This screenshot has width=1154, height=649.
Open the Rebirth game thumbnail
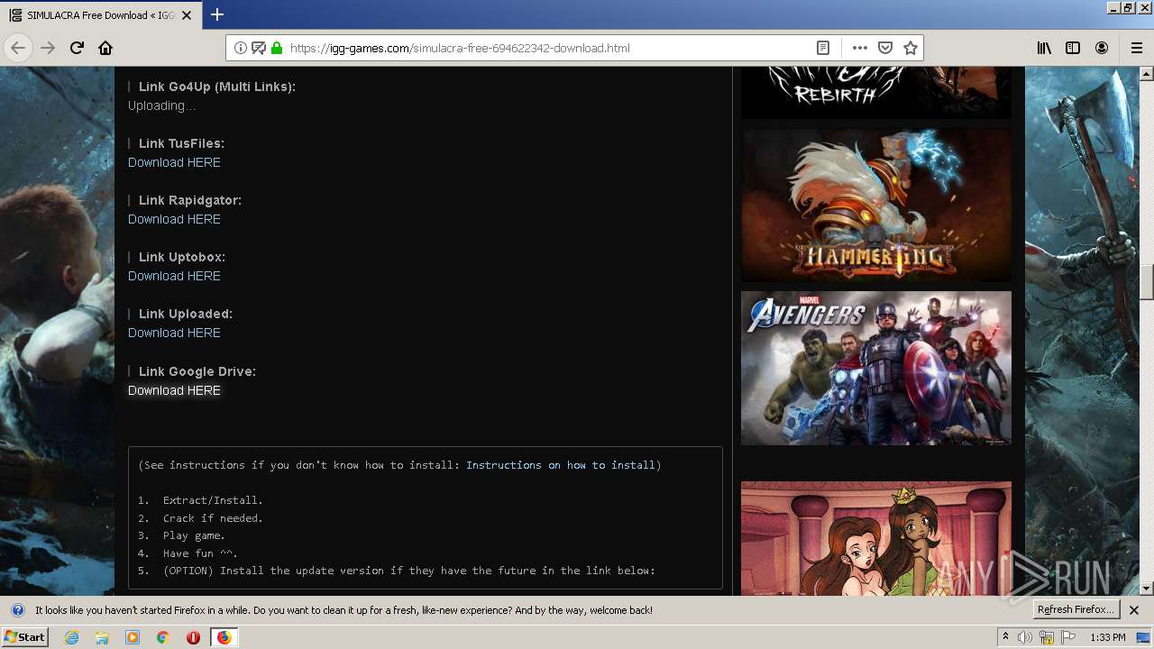[875, 92]
